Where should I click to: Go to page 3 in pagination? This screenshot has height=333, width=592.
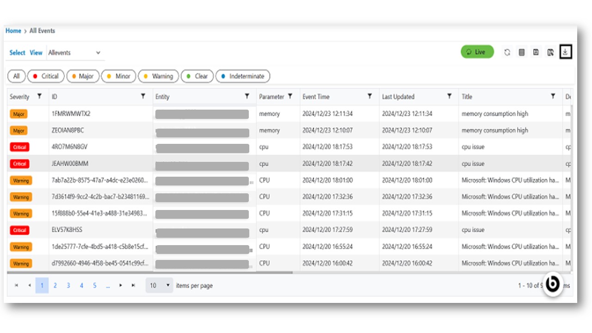click(68, 285)
